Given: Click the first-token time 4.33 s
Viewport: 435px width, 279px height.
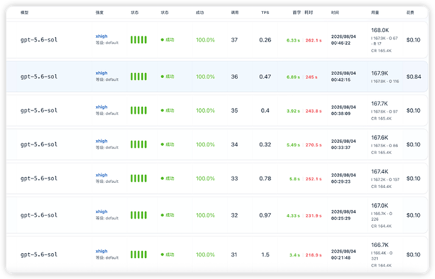Looking at the screenshot, I should coord(293,216).
